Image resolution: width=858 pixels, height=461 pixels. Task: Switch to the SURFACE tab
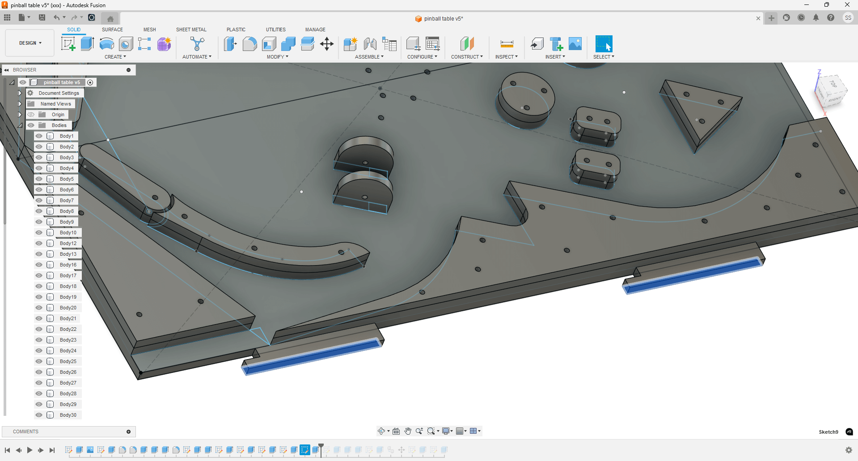[x=112, y=30]
